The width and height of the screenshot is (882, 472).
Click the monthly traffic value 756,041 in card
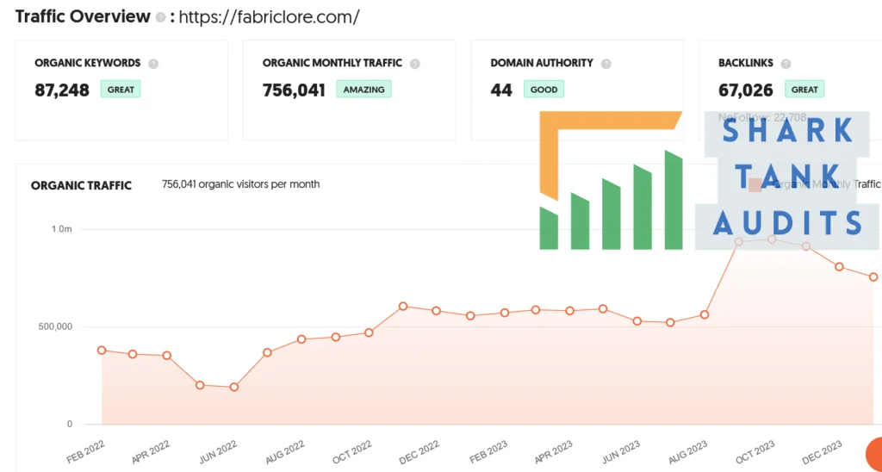coord(295,90)
